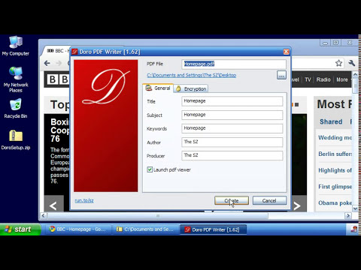
Task: Switch to the Encryption tab
Action: tap(191, 88)
